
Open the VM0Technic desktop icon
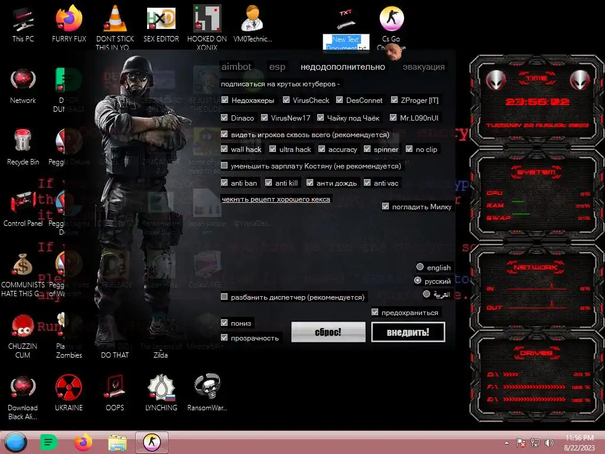point(253,24)
